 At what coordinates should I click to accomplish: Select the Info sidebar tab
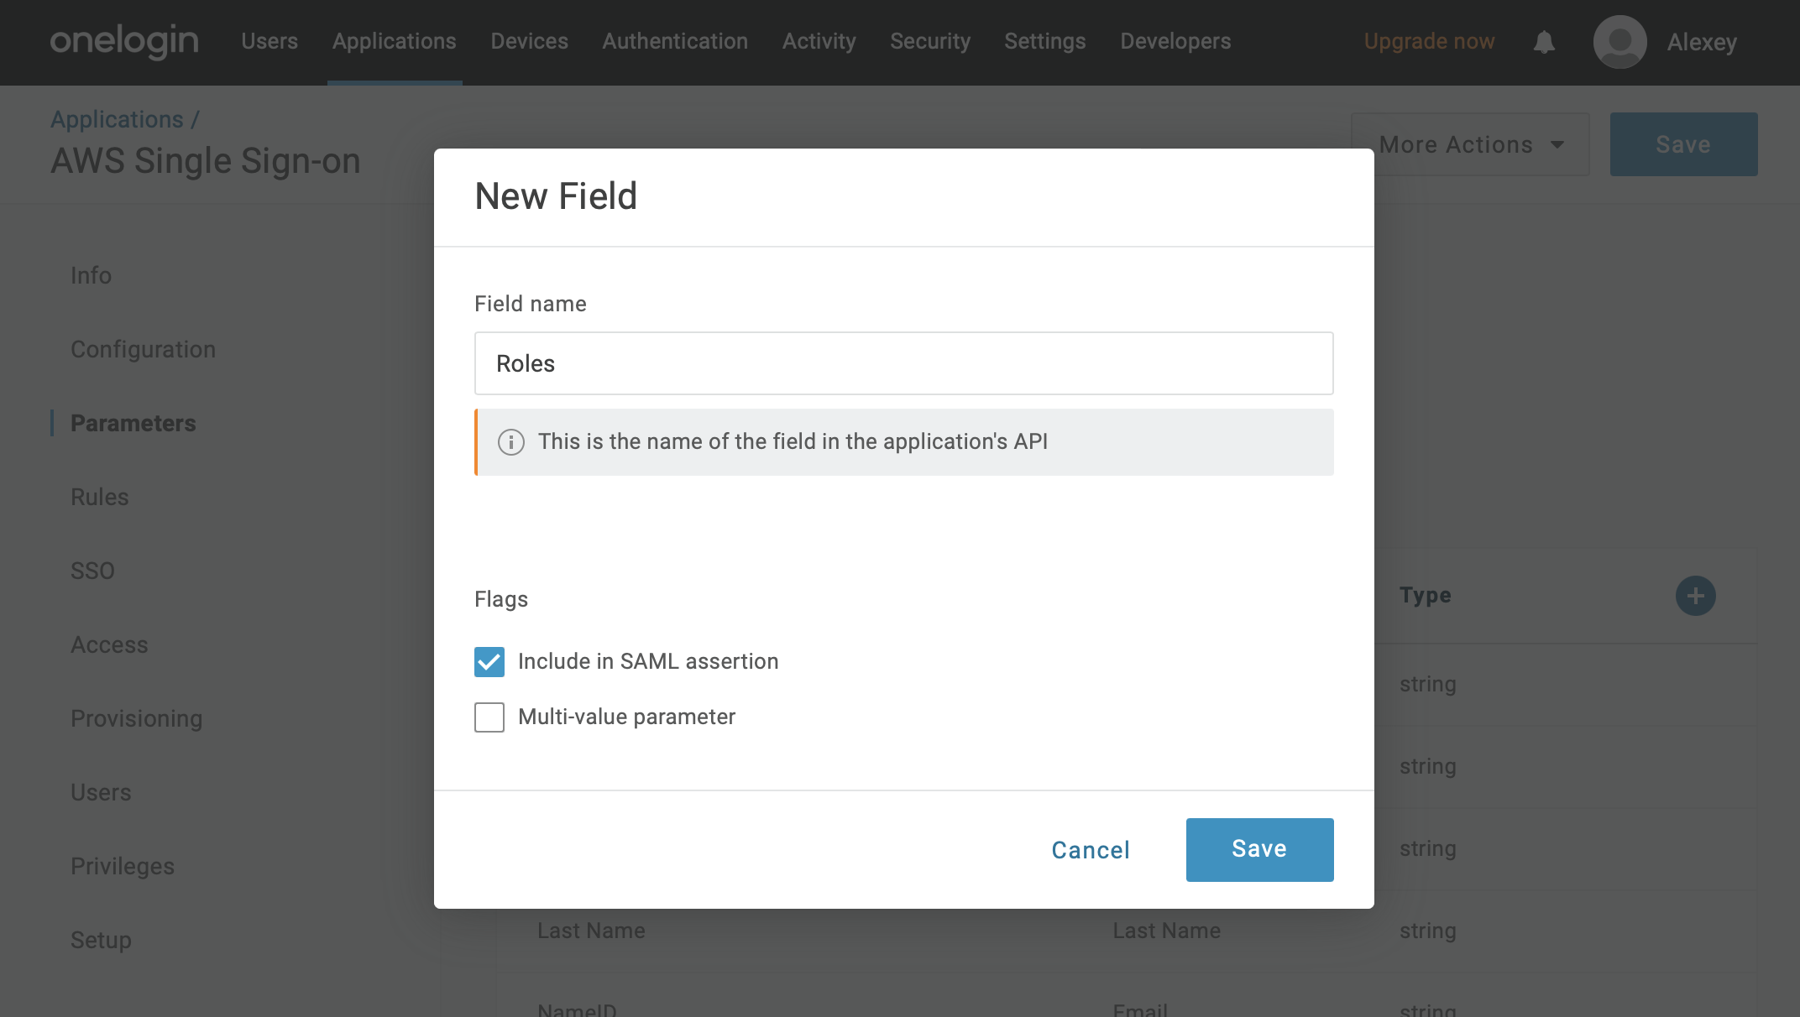click(x=91, y=275)
